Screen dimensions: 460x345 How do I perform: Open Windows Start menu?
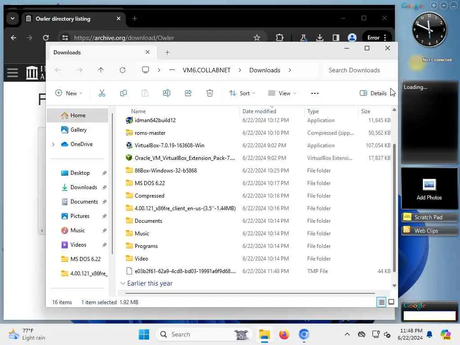click(144, 334)
